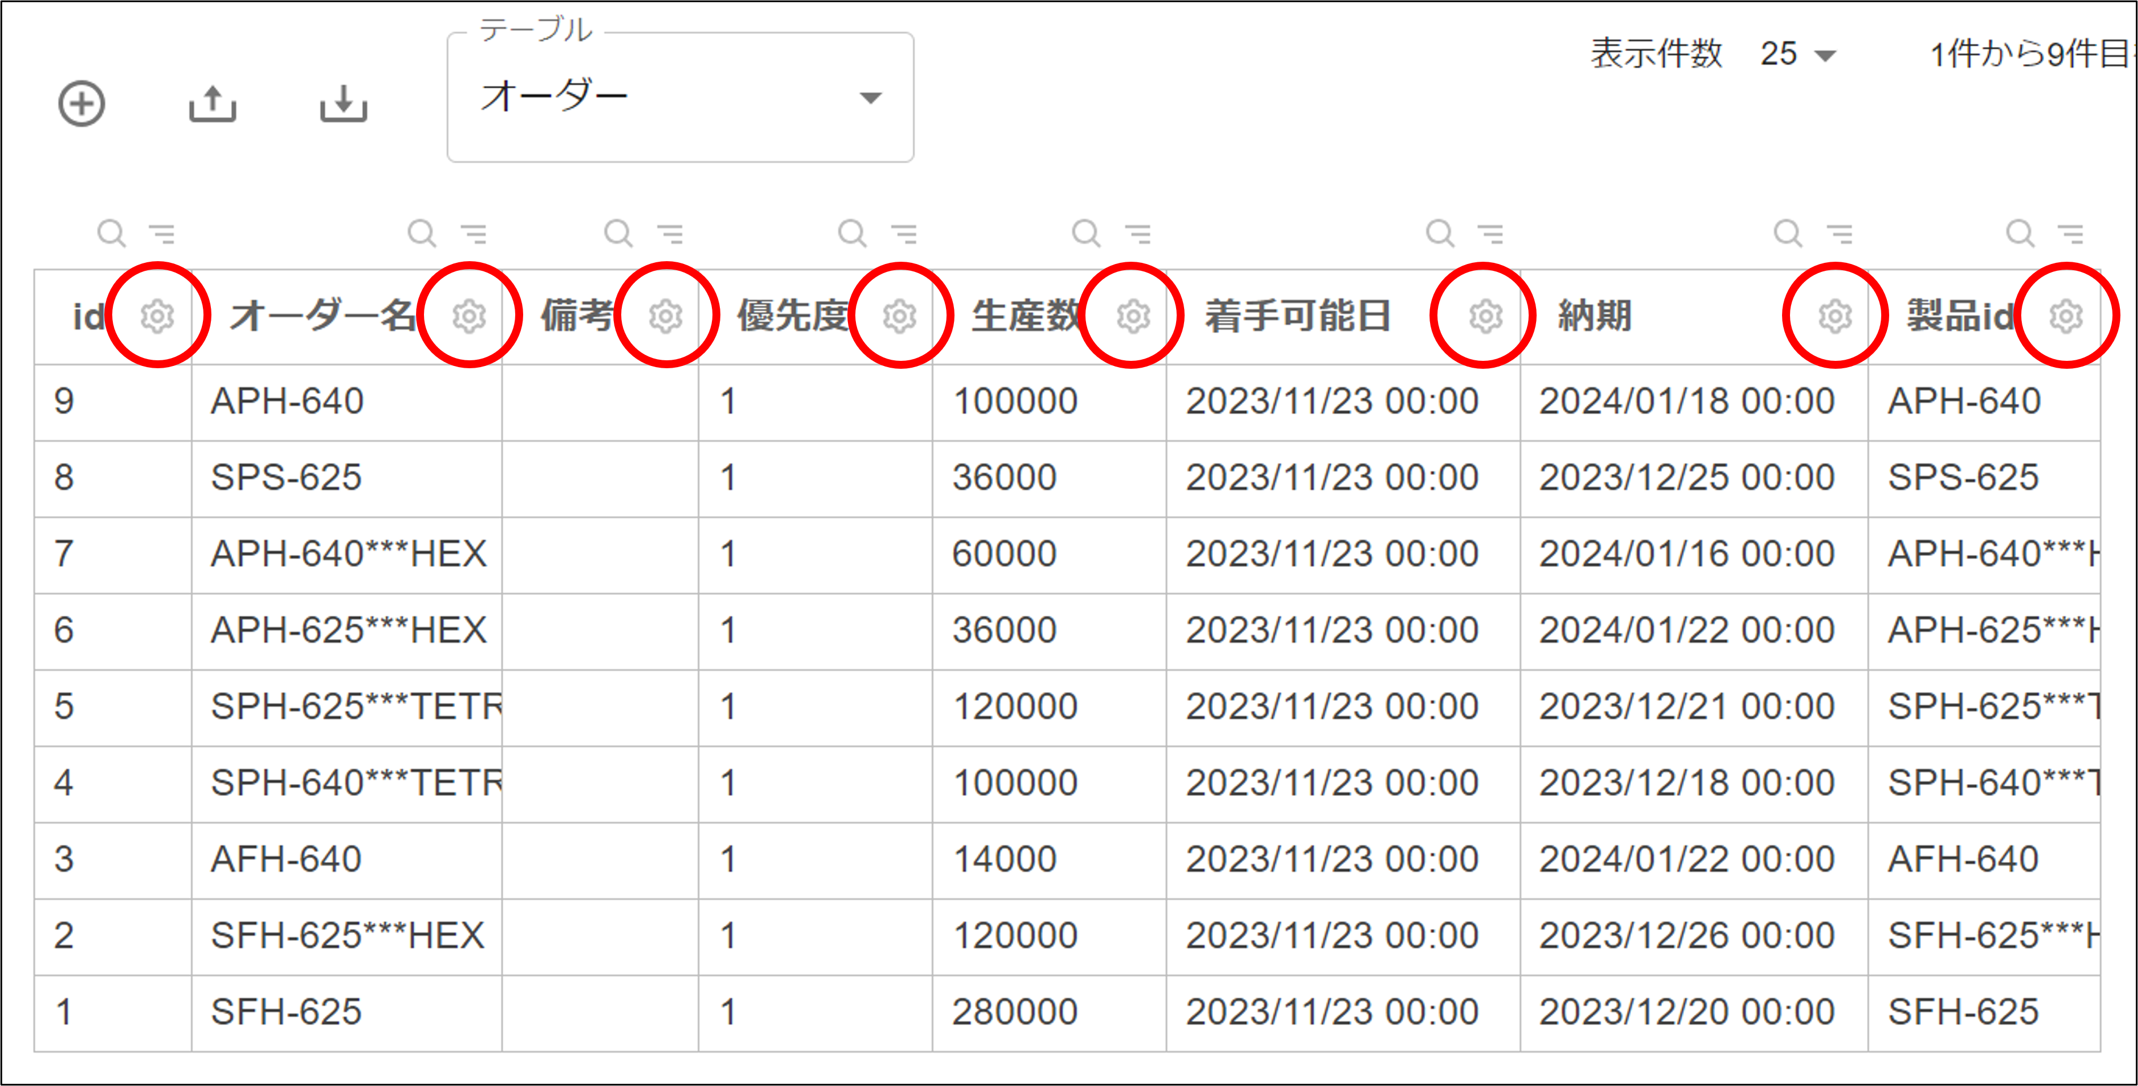Click the 生産数 cell with 14000
This screenshot has width=2138, height=1086.
coord(1049,861)
